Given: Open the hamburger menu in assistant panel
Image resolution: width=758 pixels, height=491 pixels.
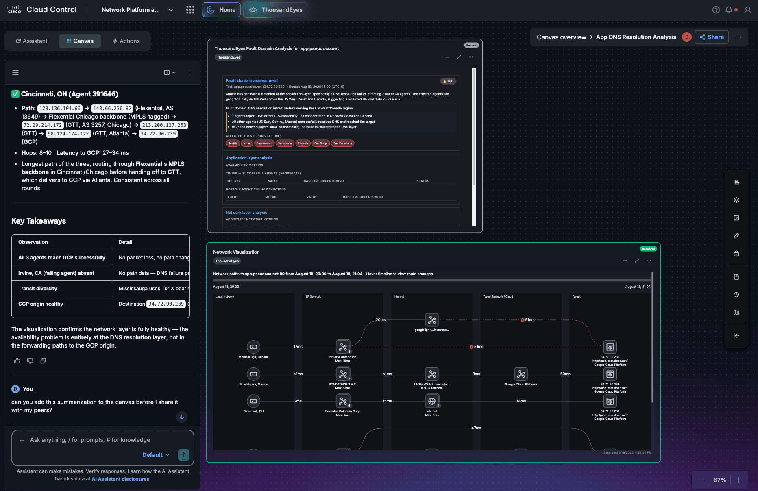Looking at the screenshot, I should tap(15, 72).
